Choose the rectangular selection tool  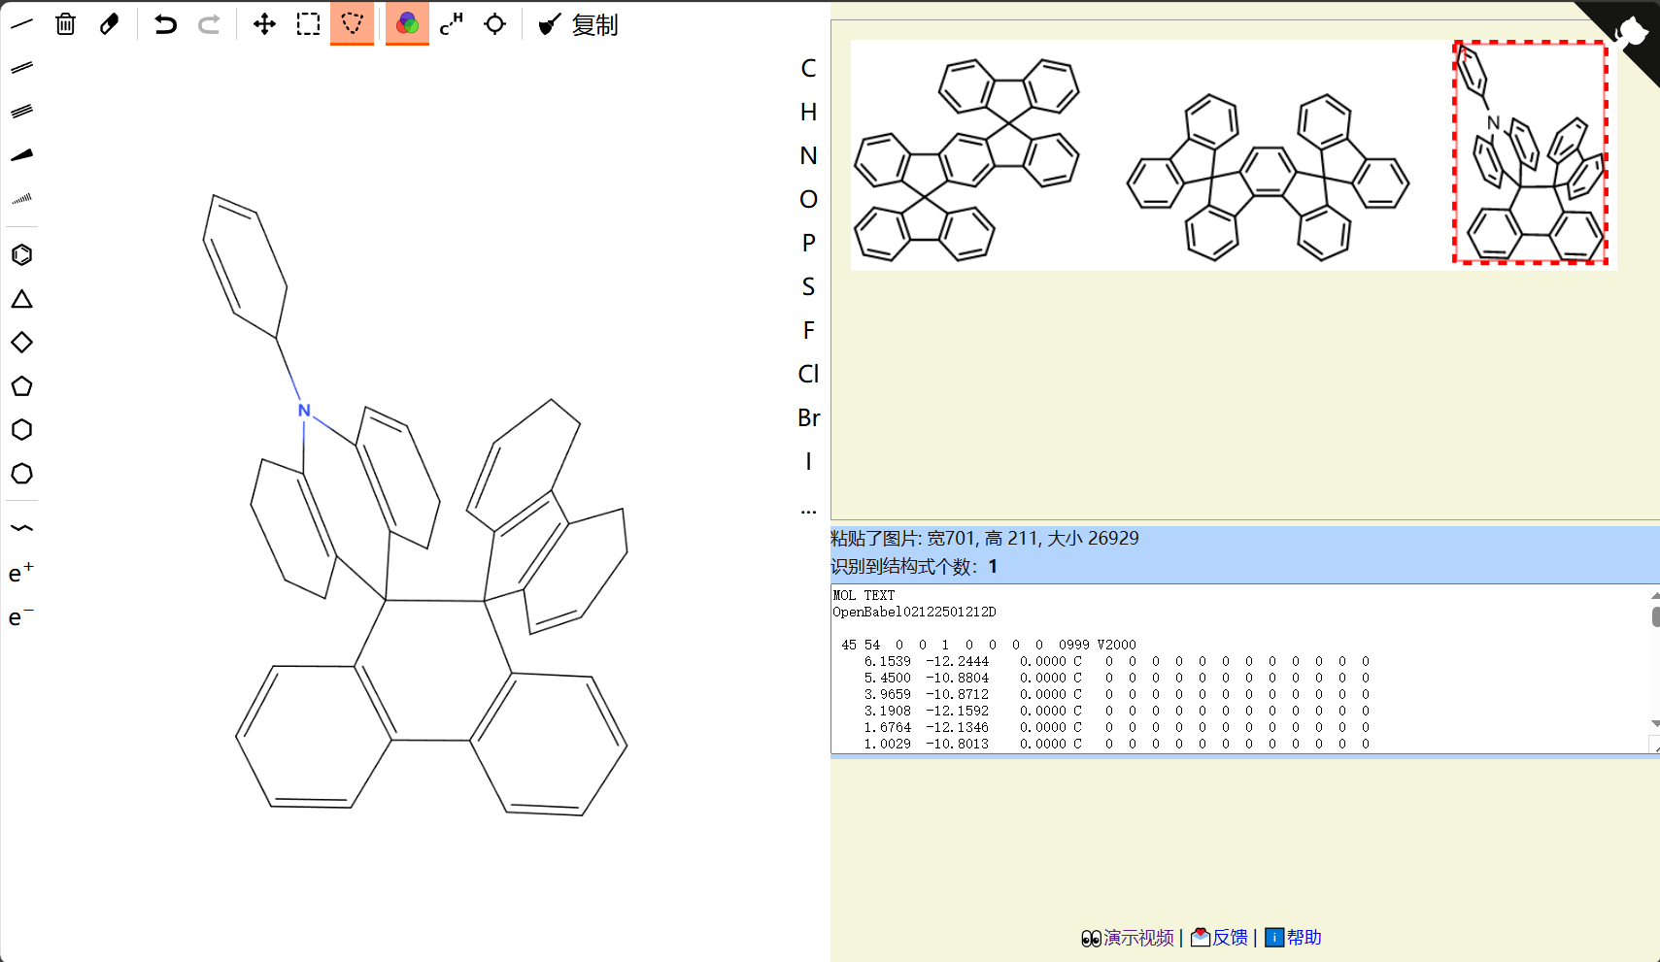(308, 24)
